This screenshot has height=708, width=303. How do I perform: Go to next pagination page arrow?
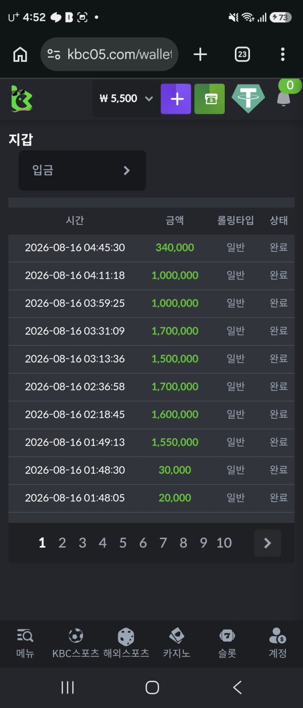tap(268, 543)
